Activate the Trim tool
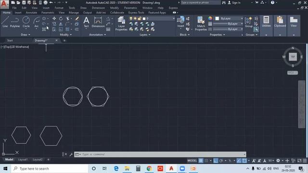The height and width of the screenshot is (173, 308). tap(67, 18)
